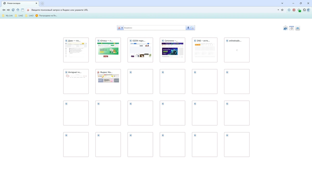Viewport: 312px width, 169px height.
Task: Reload the page with the refresh icon
Action: pyautogui.click(x=13, y=10)
